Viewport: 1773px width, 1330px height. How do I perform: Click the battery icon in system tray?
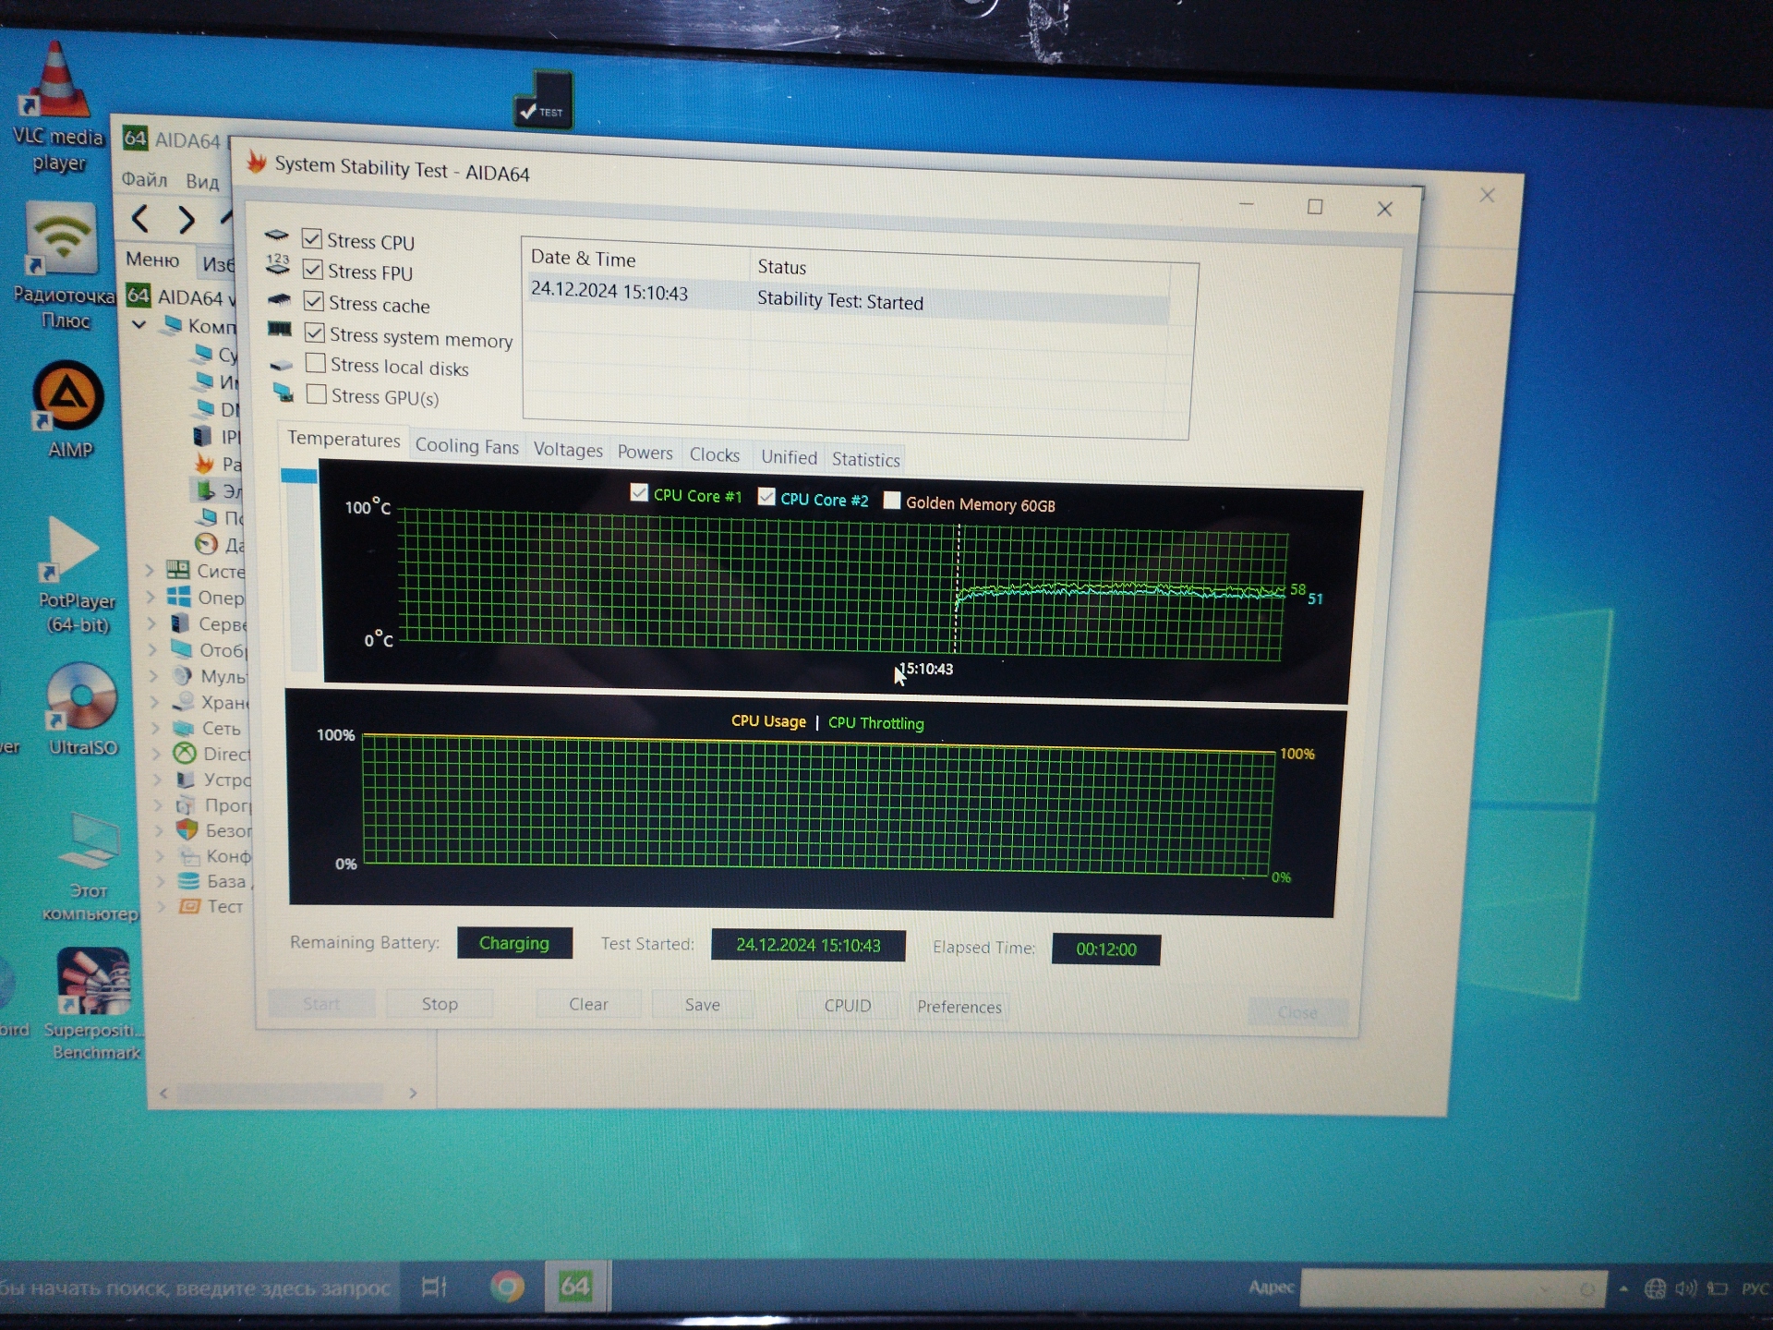click(1717, 1288)
